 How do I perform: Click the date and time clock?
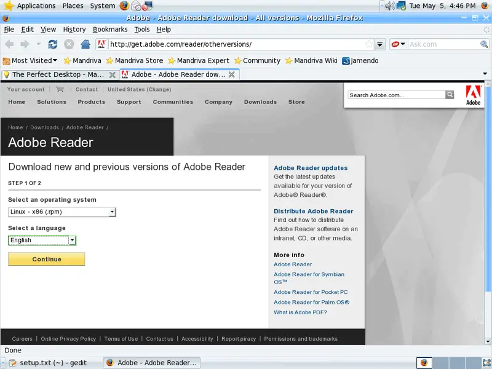442,6
